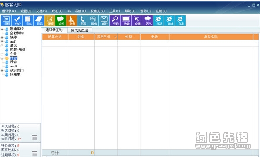Open the 交通 airplane traffic tool
This screenshot has width=260, height=157.
tap(137, 20)
